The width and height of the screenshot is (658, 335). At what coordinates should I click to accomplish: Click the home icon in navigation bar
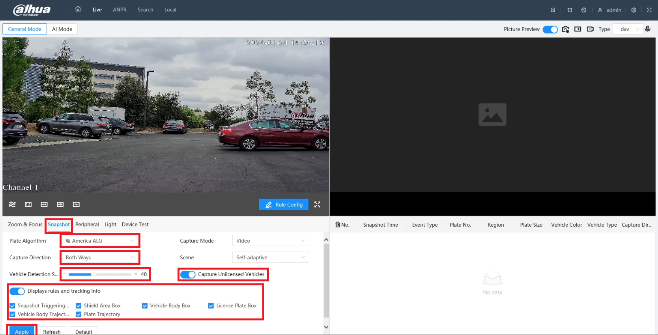pos(78,9)
